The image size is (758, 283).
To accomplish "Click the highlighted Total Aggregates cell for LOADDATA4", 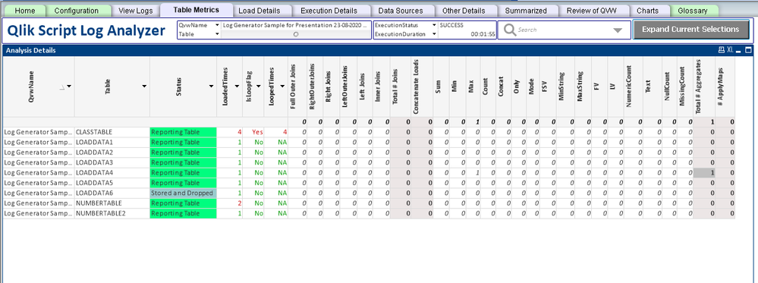I will click(704, 173).
